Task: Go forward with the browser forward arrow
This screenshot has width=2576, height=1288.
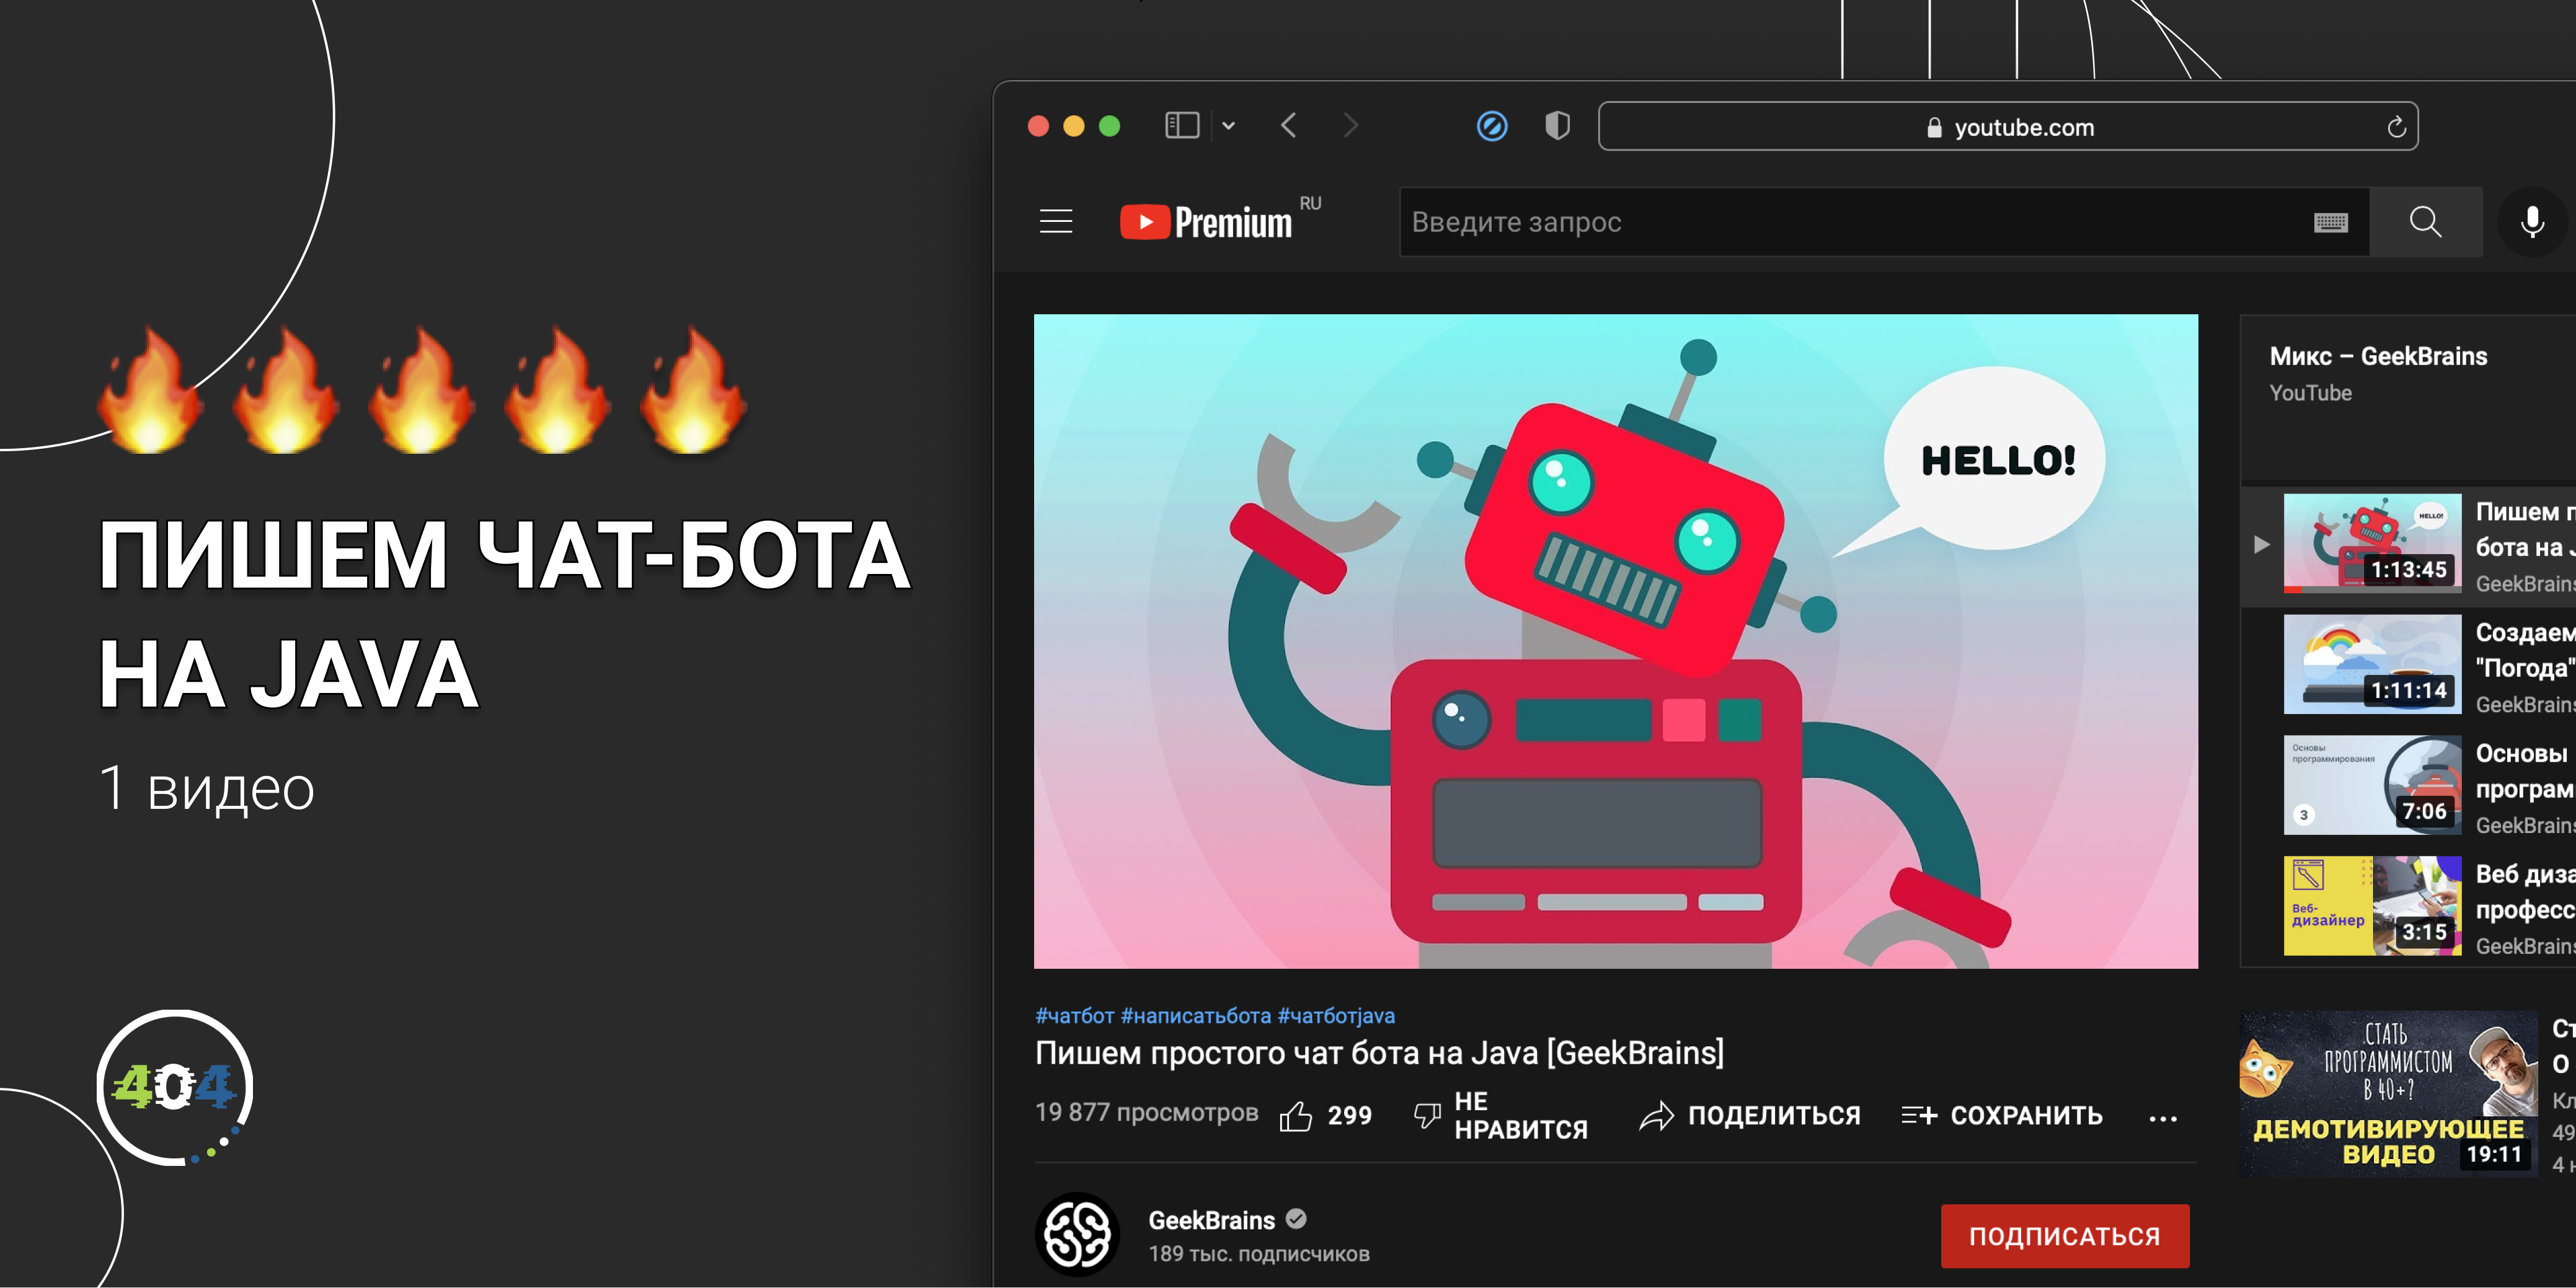Action: point(1351,126)
